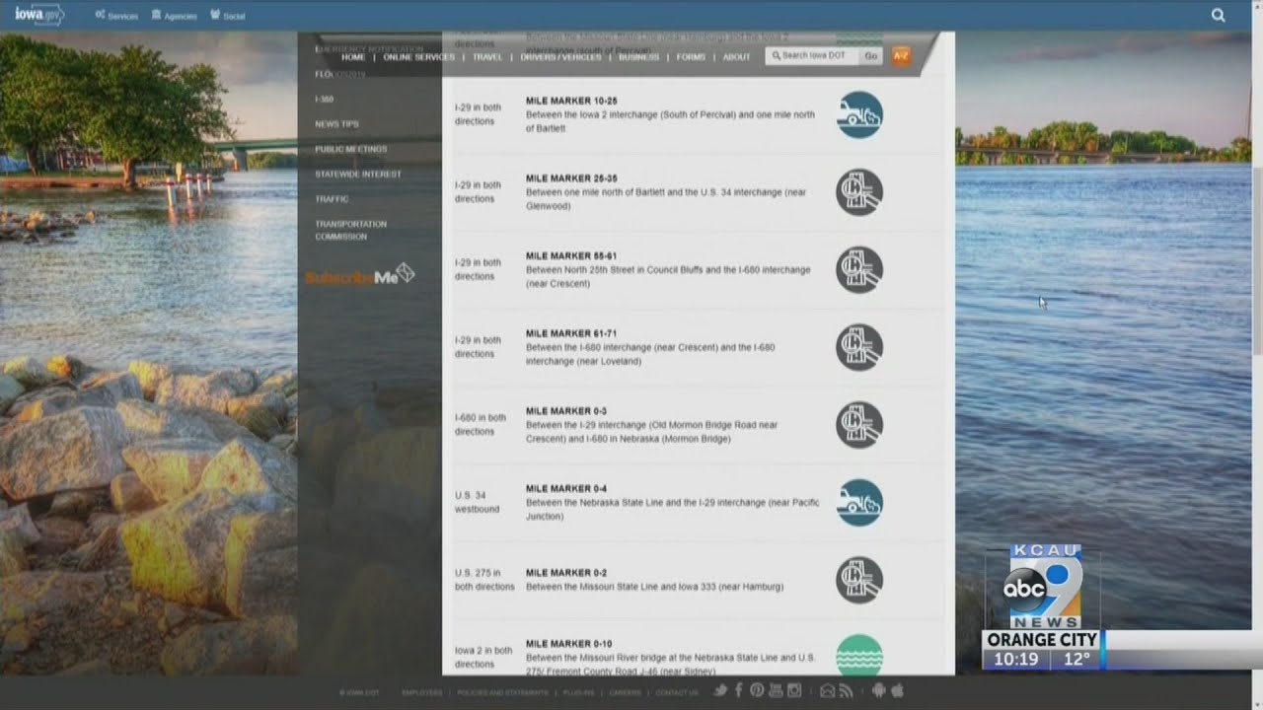
Task: Open the NEWS TIPS sidebar link
Action: pos(336,124)
